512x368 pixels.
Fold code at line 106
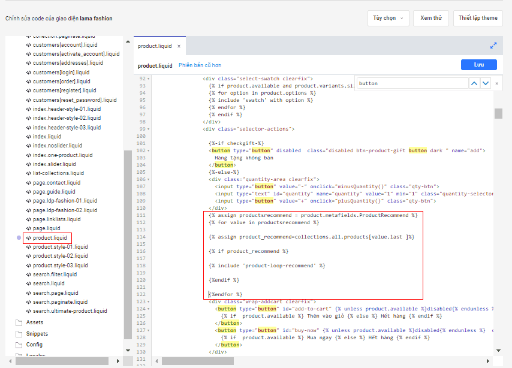148,179
